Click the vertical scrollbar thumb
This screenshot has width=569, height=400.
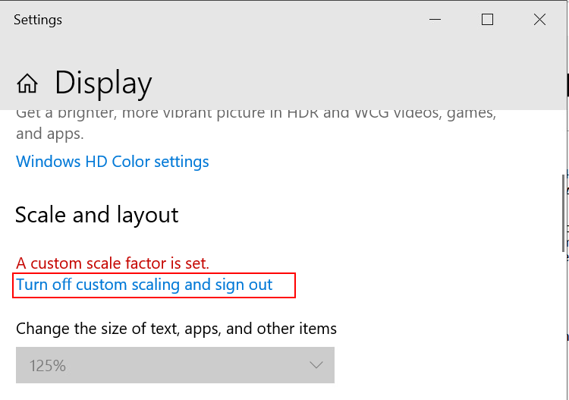[x=562, y=213]
